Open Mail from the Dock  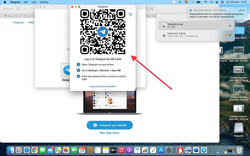(50, 150)
